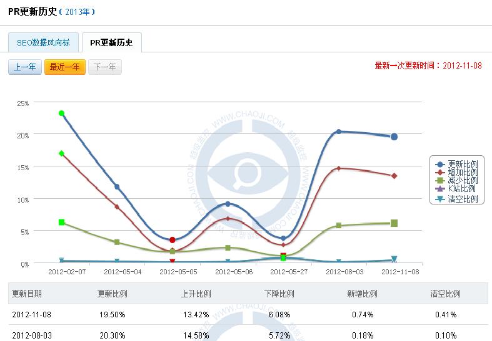Click the green square point at 2012-11-08

pyautogui.click(x=394, y=223)
